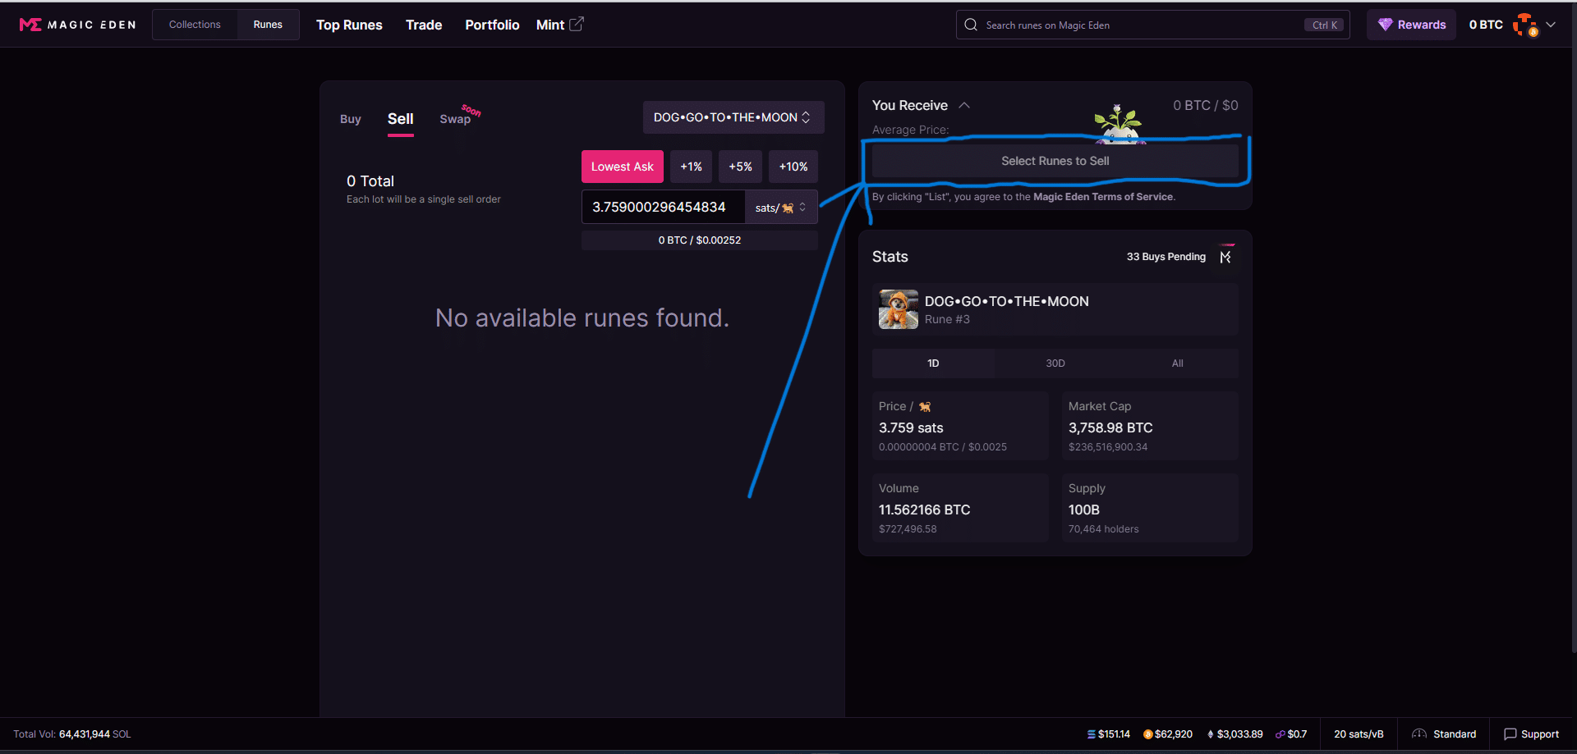Click the 3.759 sats price value

tap(911, 427)
